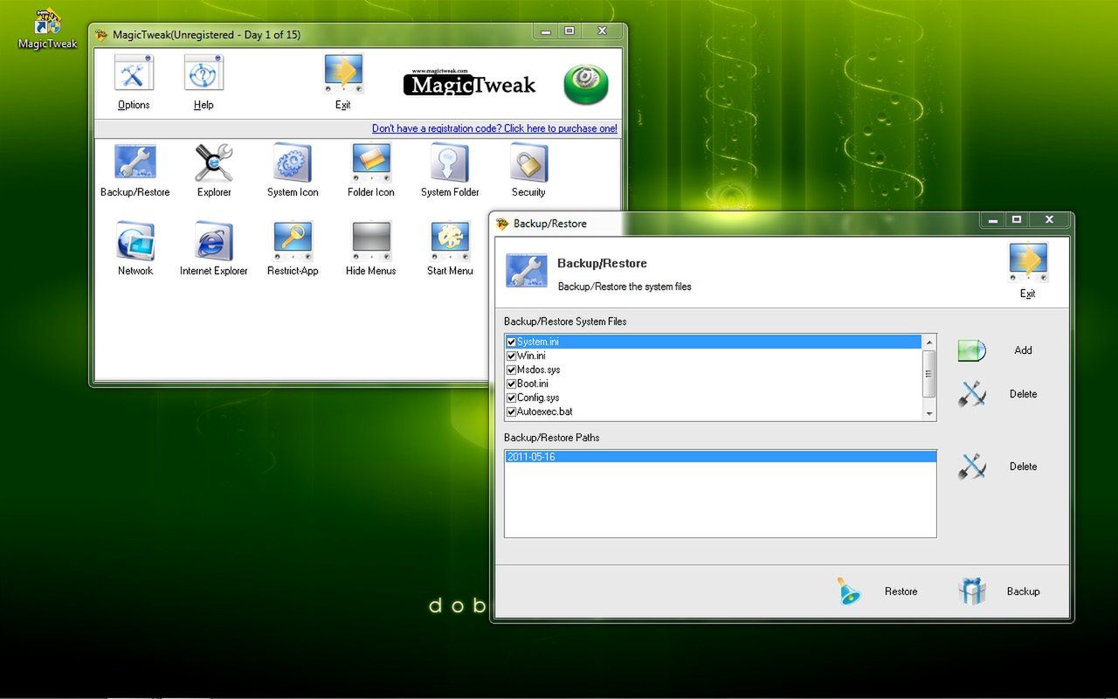Open the Internet Explorer tweaks icon
1118x699 pixels.
click(214, 241)
